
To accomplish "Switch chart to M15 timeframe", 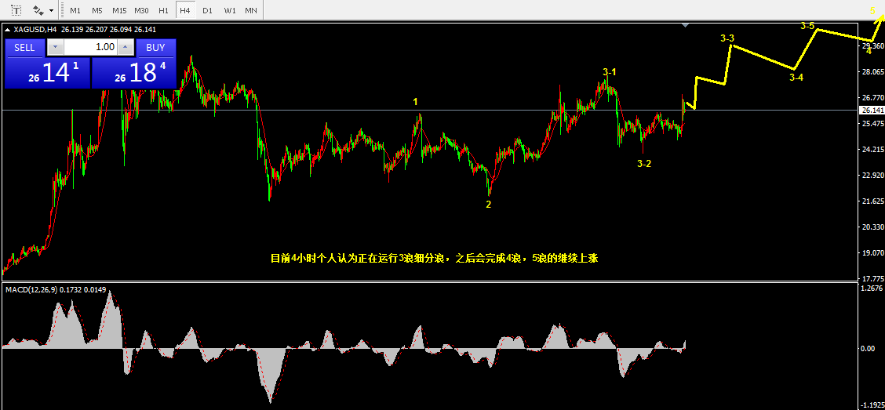I will pyautogui.click(x=119, y=10).
